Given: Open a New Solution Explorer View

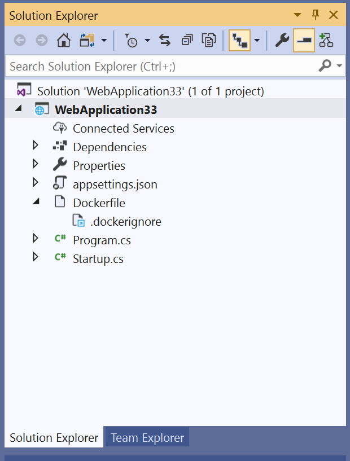Looking at the screenshot, I should pyautogui.click(x=326, y=40).
